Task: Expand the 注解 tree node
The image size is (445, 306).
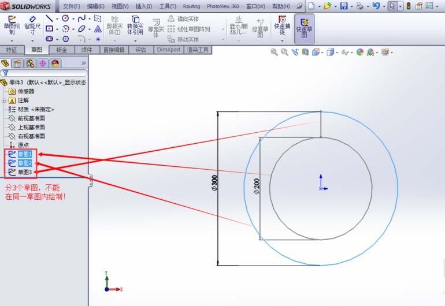Action: point(3,100)
